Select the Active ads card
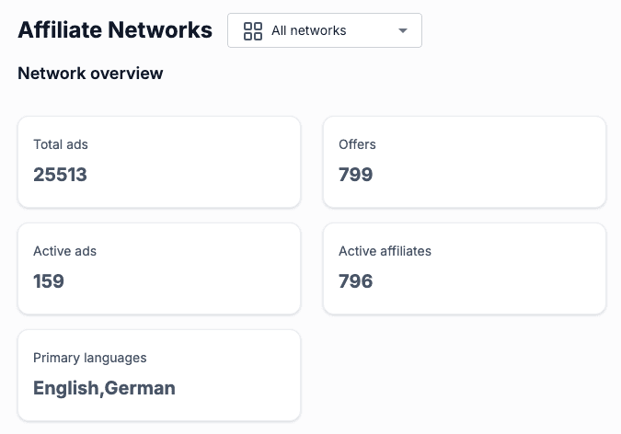This screenshot has width=621, height=434. click(x=159, y=268)
